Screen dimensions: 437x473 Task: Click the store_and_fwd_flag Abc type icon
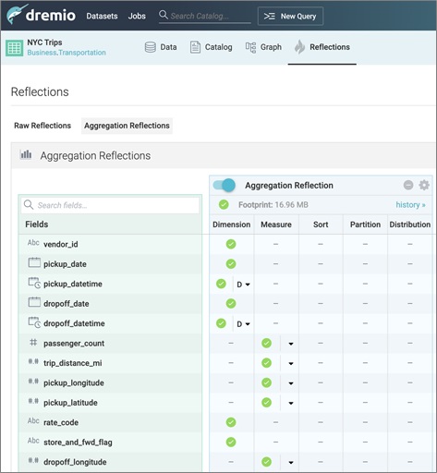(x=33, y=441)
